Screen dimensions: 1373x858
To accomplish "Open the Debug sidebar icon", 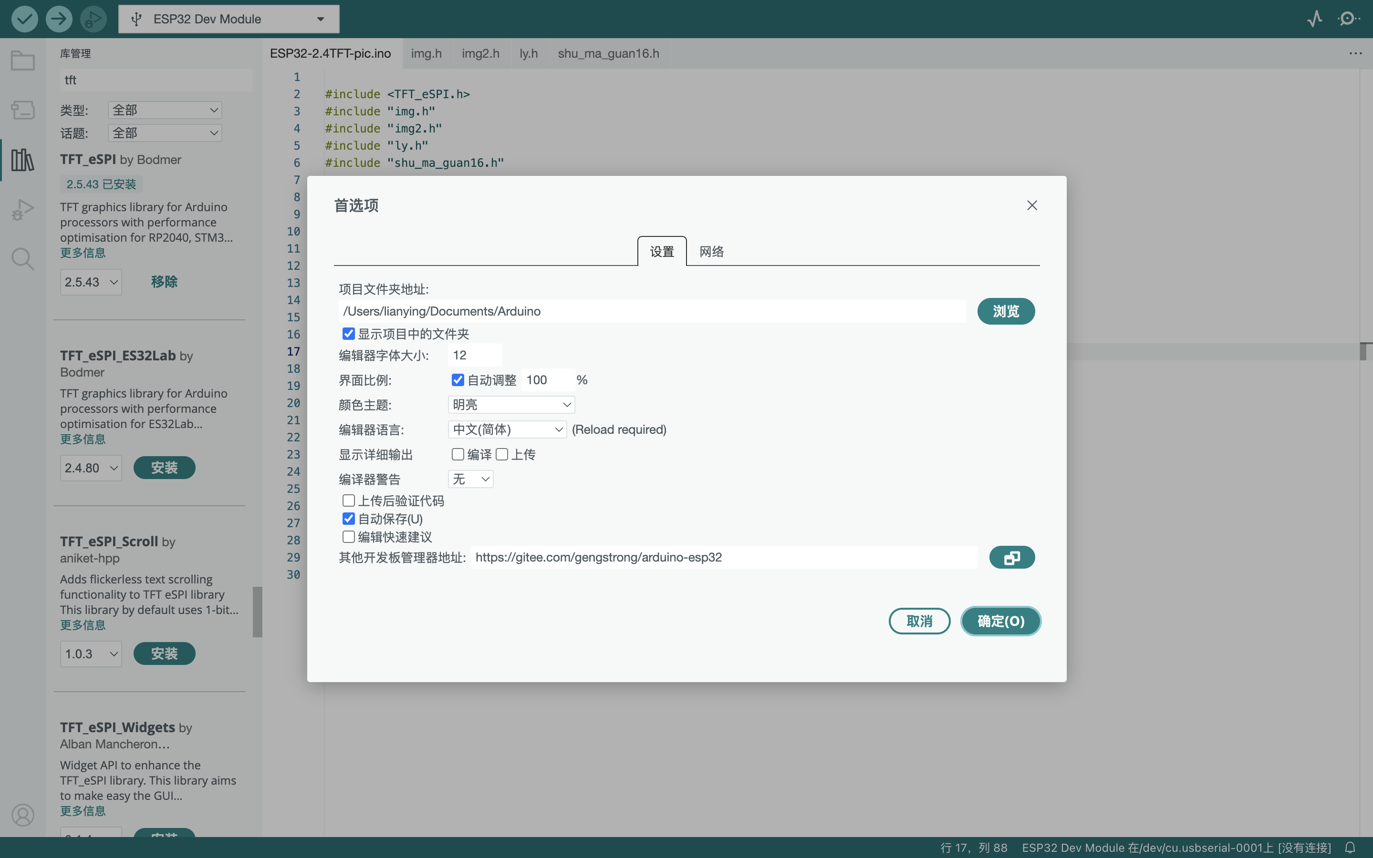I will pyautogui.click(x=23, y=209).
